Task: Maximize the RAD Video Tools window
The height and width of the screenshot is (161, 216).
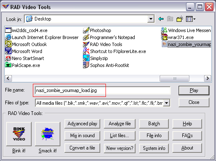Action: 200,7
